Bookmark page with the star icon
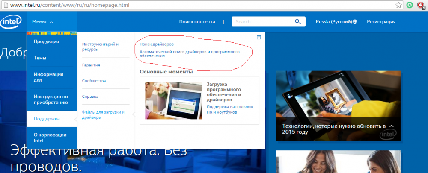Screen dimensions: 428x173 tap(398, 5)
